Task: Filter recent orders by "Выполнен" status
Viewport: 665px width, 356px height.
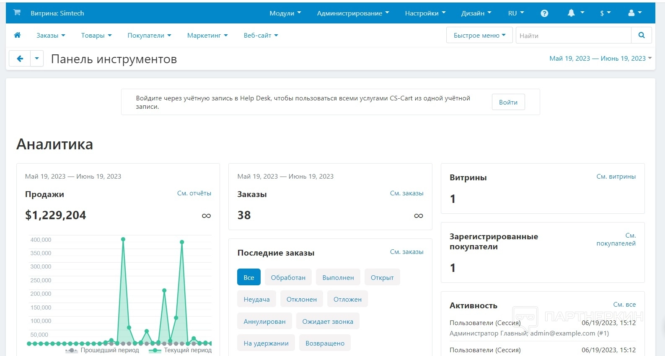Action: pyautogui.click(x=338, y=277)
